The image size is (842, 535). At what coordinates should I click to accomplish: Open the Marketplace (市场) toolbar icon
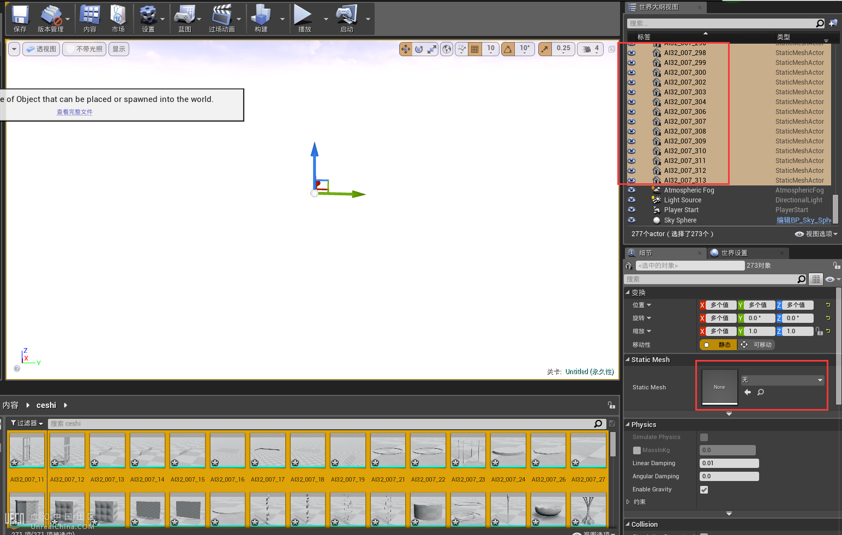coord(118,19)
